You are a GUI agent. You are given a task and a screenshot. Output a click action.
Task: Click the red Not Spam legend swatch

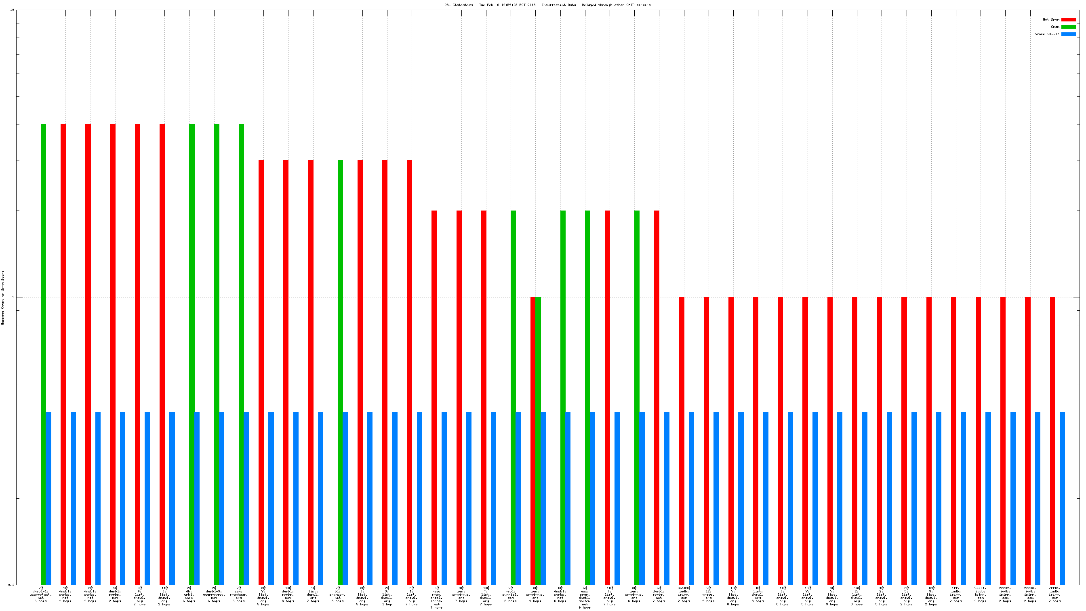[x=1068, y=19]
